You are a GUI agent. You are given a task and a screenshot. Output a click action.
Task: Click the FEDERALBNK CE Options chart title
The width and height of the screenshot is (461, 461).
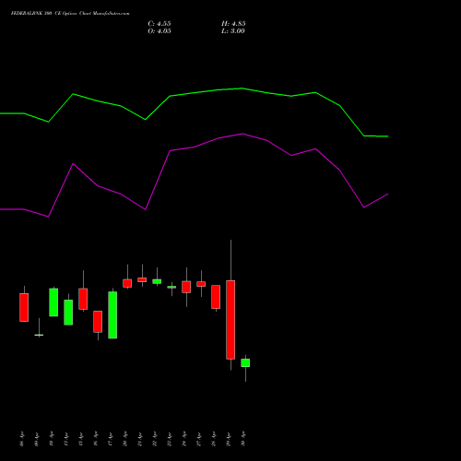click(70, 14)
